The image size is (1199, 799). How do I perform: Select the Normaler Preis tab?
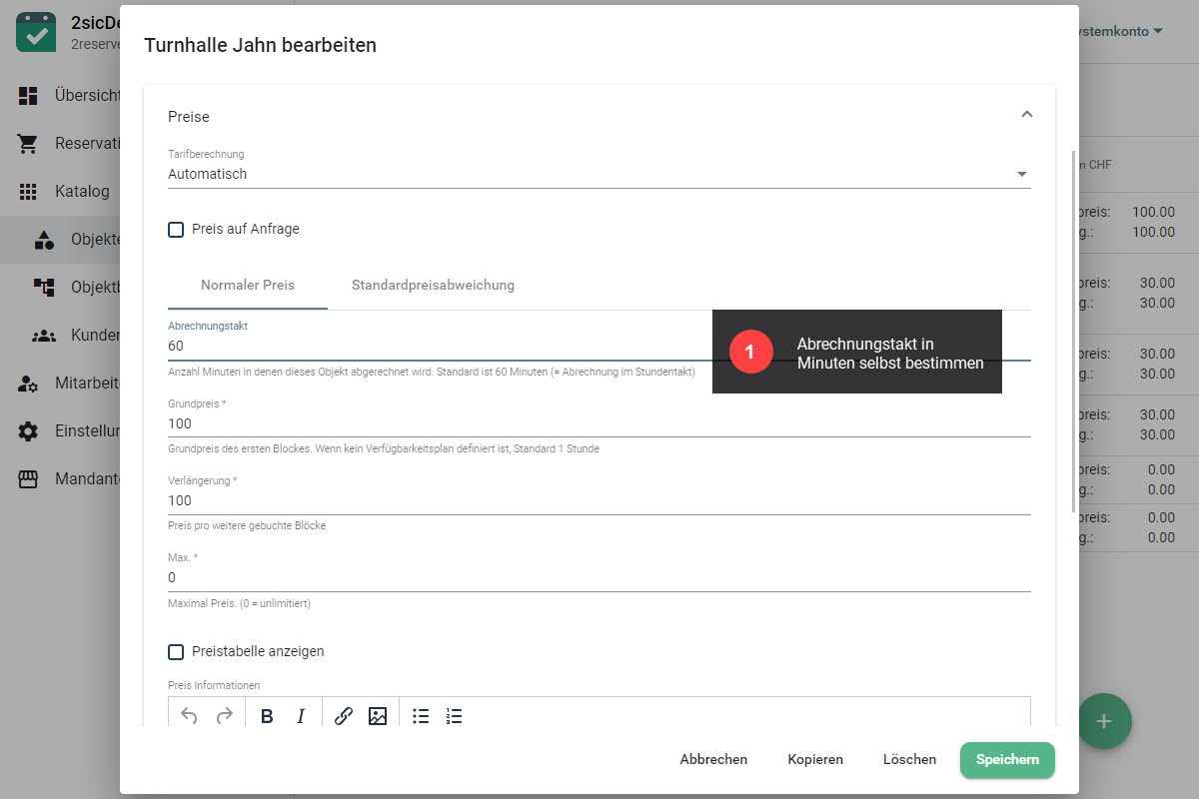(248, 286)
